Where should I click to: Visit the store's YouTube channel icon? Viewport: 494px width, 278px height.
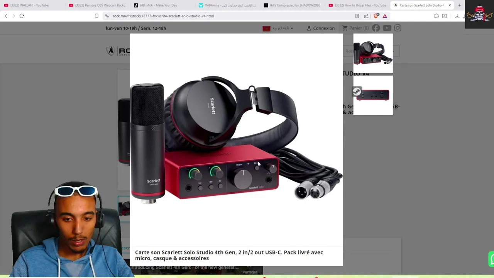pos(387,28)
